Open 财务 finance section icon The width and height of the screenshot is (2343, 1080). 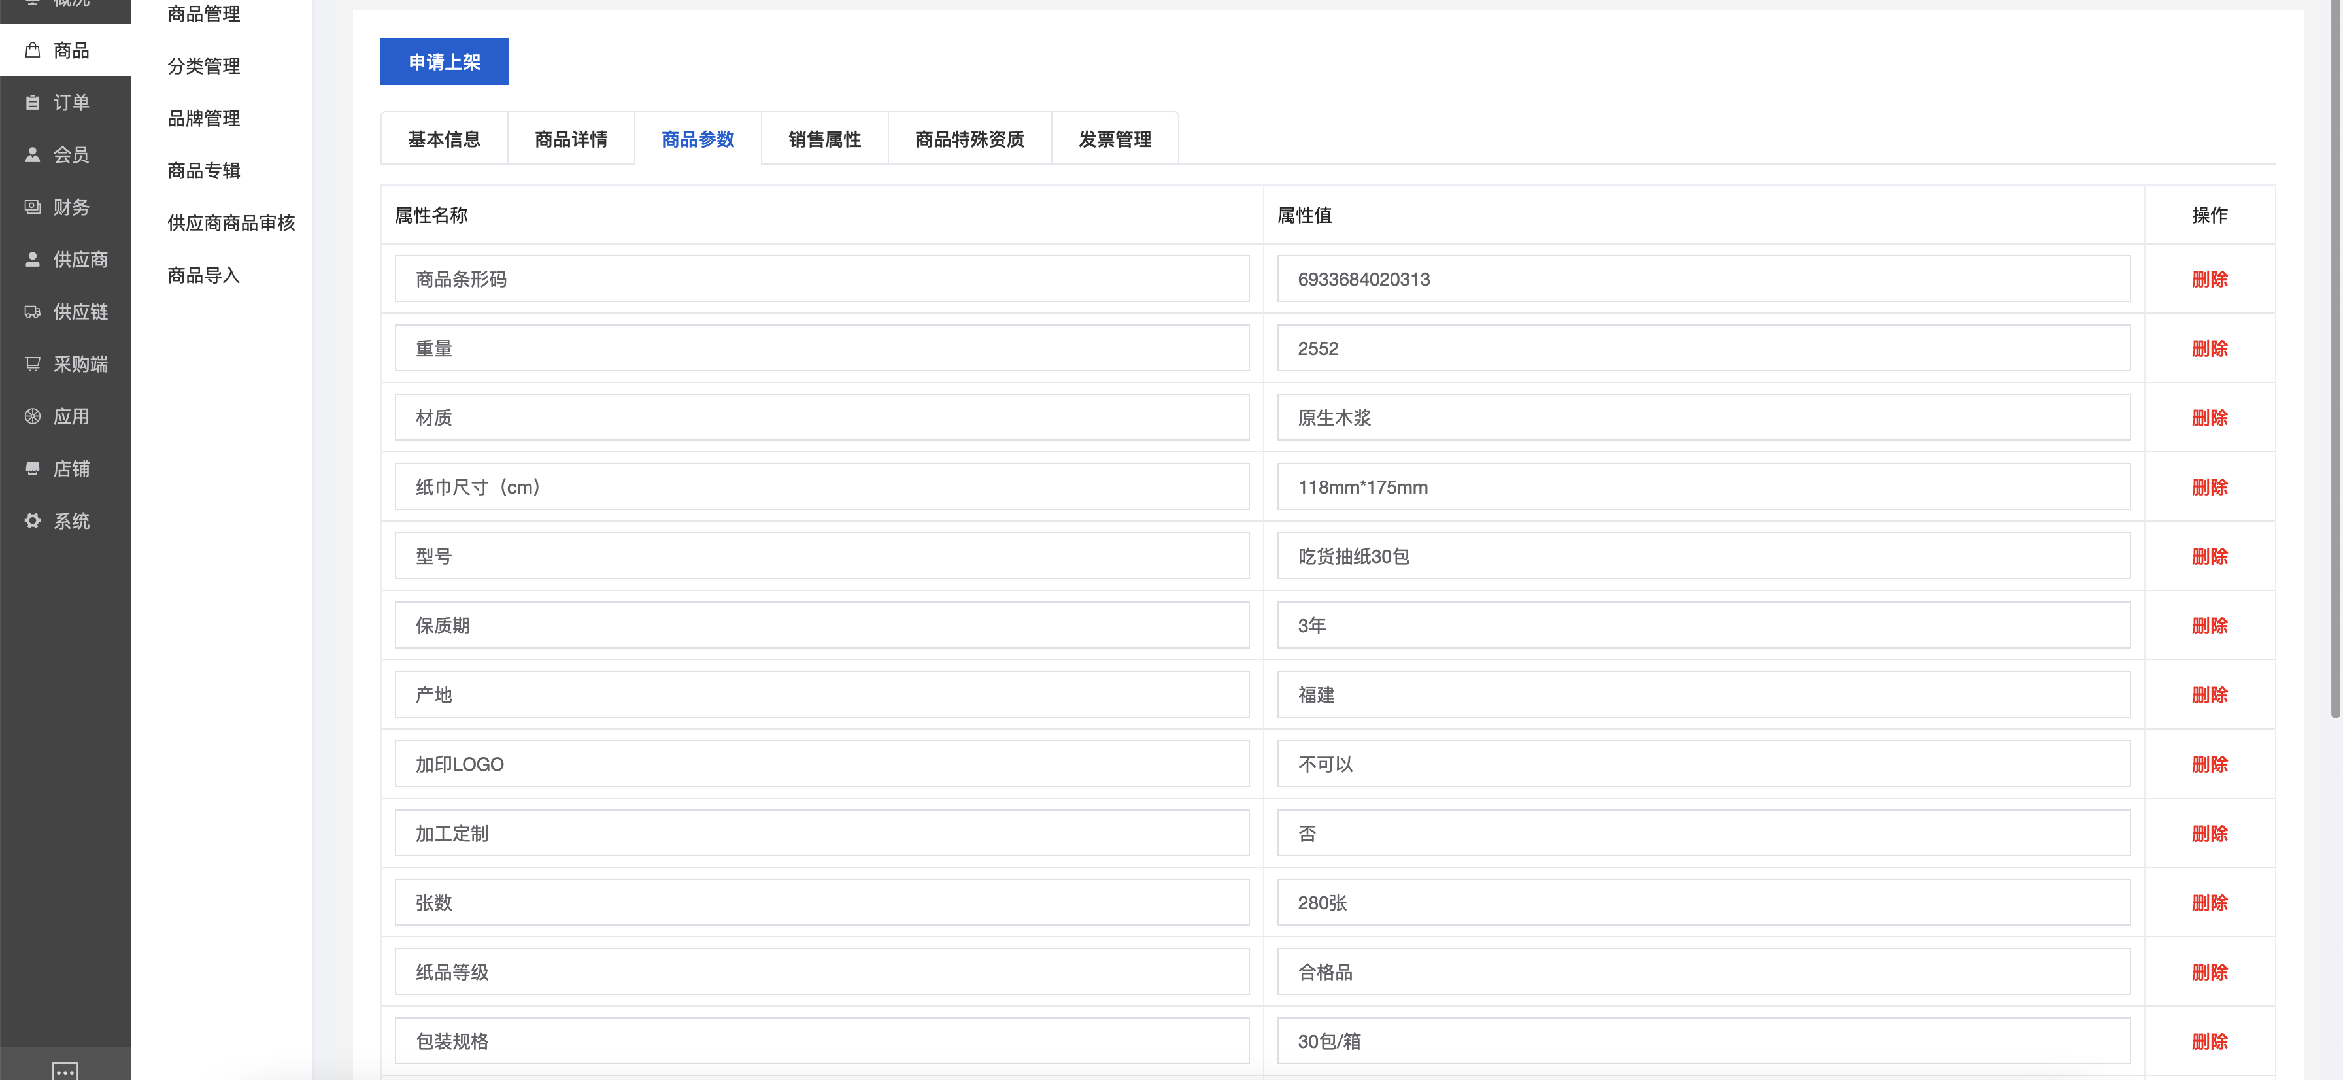coord(33,207)
